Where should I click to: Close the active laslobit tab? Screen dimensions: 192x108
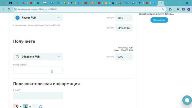(x=162, y=3)
